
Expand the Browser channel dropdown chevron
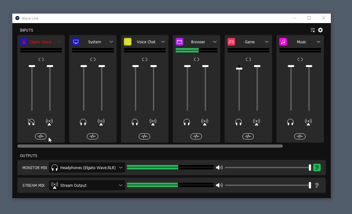[x=215, y=42]
